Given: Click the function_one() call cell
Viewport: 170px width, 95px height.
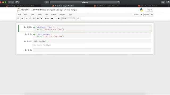Looking at the screenshot, I should coord(92,41).
